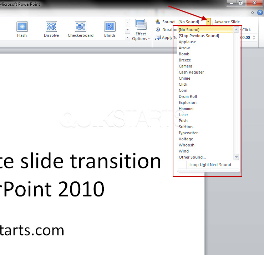Image resolution: width=264 pixels, height=255 pixels.
Task: Choose the Cash Register sound
Action: click(x=205, y=72)
